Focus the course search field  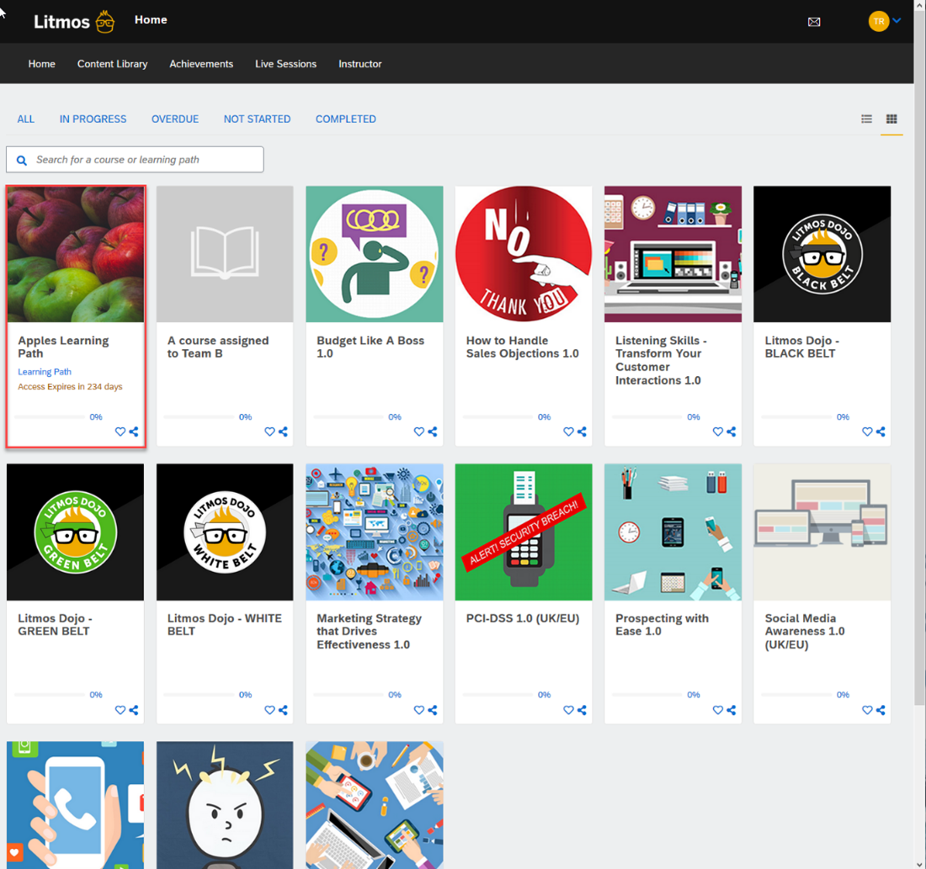(135, 159)
